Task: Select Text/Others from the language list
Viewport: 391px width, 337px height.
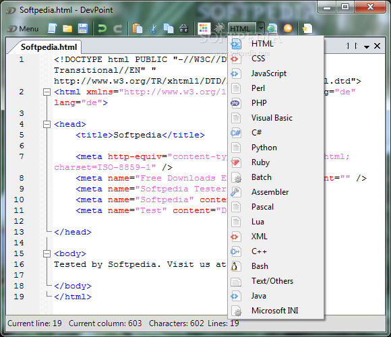Action: pos(276,281)
